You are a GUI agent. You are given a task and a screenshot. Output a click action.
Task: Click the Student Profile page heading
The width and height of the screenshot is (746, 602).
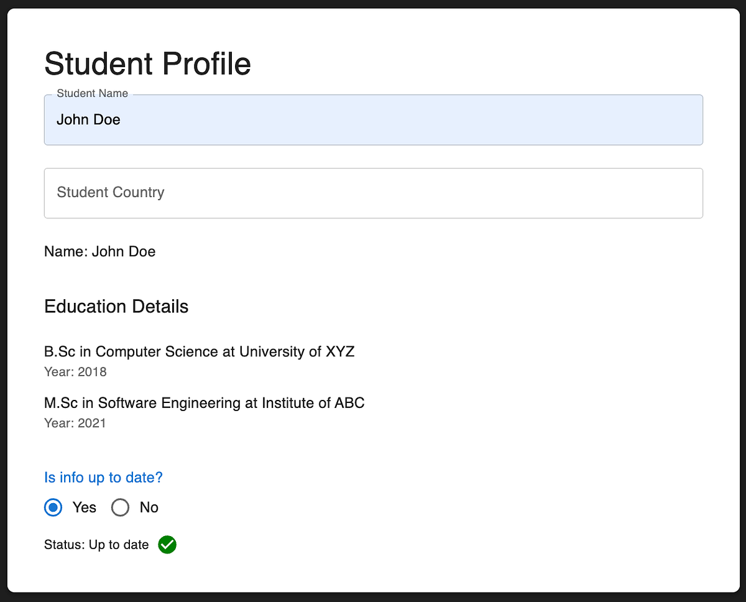tap(147, 64)
